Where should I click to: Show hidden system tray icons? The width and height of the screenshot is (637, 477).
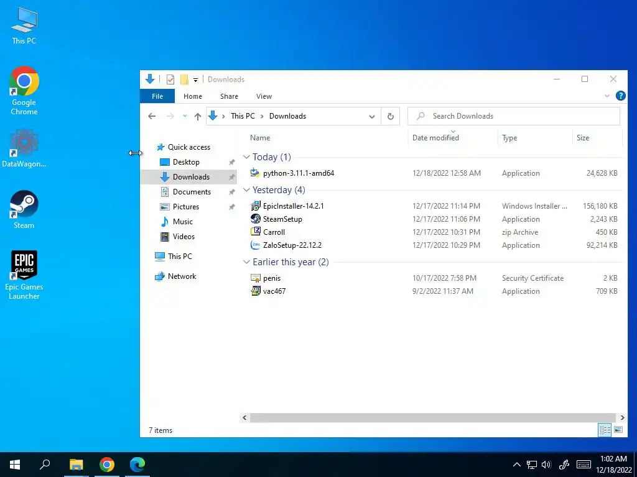coord(516,465)
